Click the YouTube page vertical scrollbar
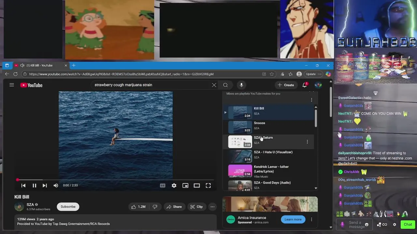 [331, 102]
